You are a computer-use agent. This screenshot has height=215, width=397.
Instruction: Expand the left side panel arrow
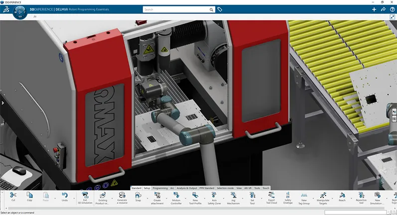(x=2, y=103)
